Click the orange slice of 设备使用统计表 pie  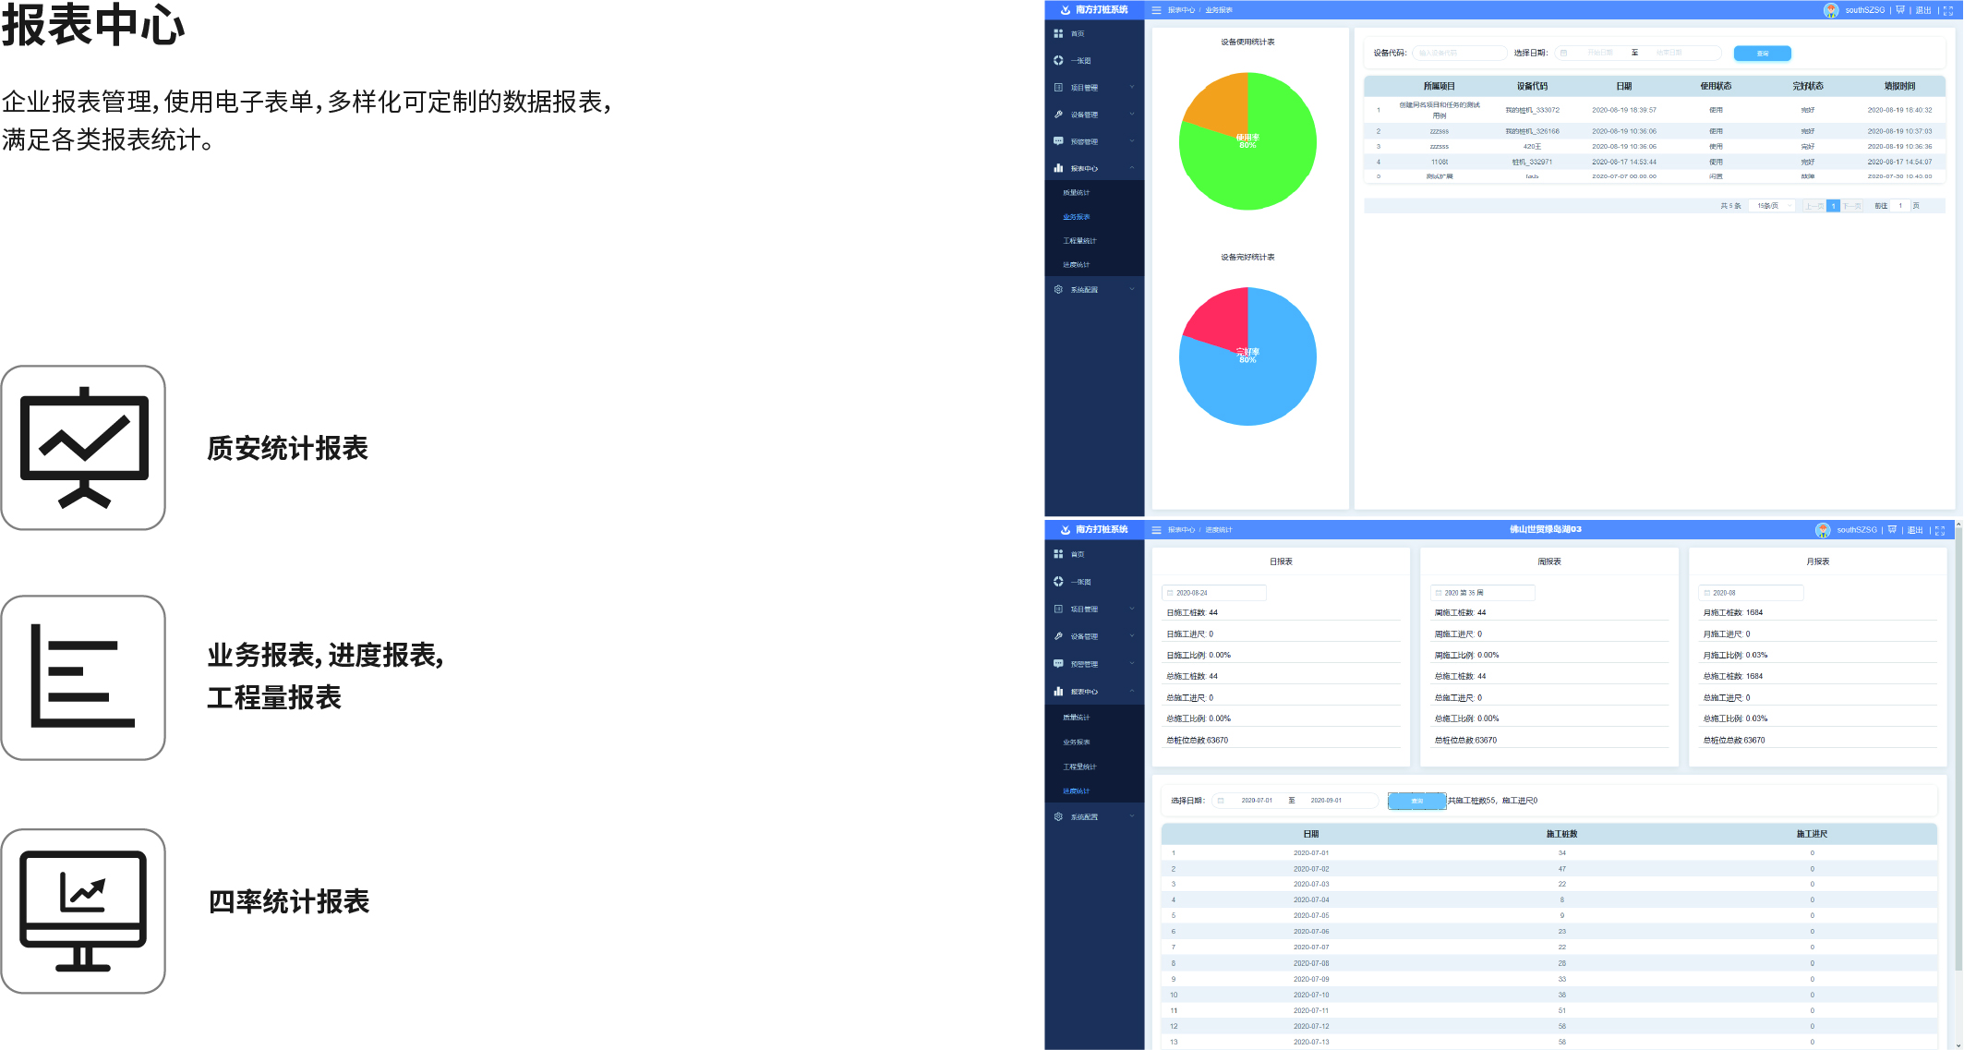point(1221,100)
